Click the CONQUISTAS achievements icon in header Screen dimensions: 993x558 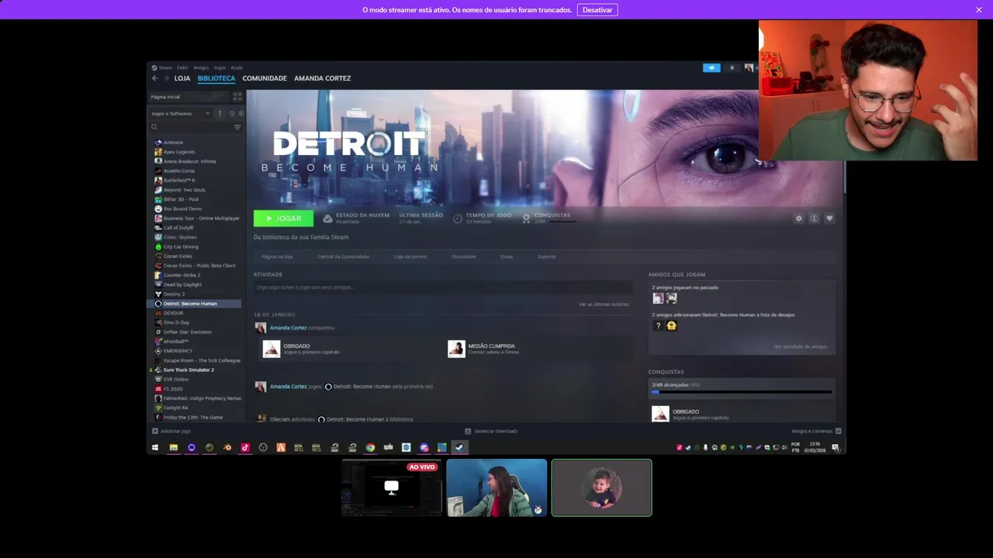point(526,219)
